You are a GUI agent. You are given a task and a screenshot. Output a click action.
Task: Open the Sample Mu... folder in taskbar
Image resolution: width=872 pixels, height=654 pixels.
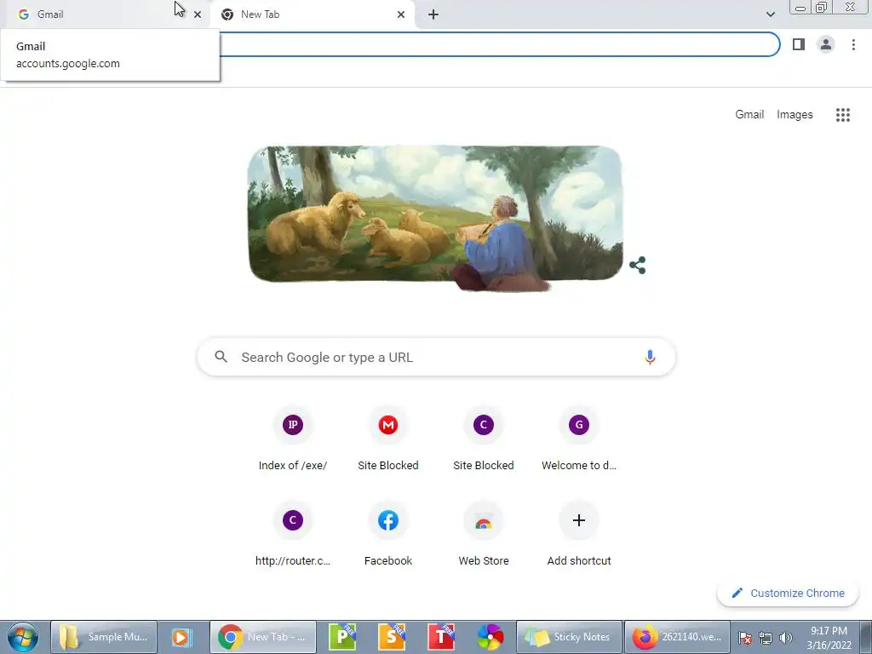tap(104, 637)
